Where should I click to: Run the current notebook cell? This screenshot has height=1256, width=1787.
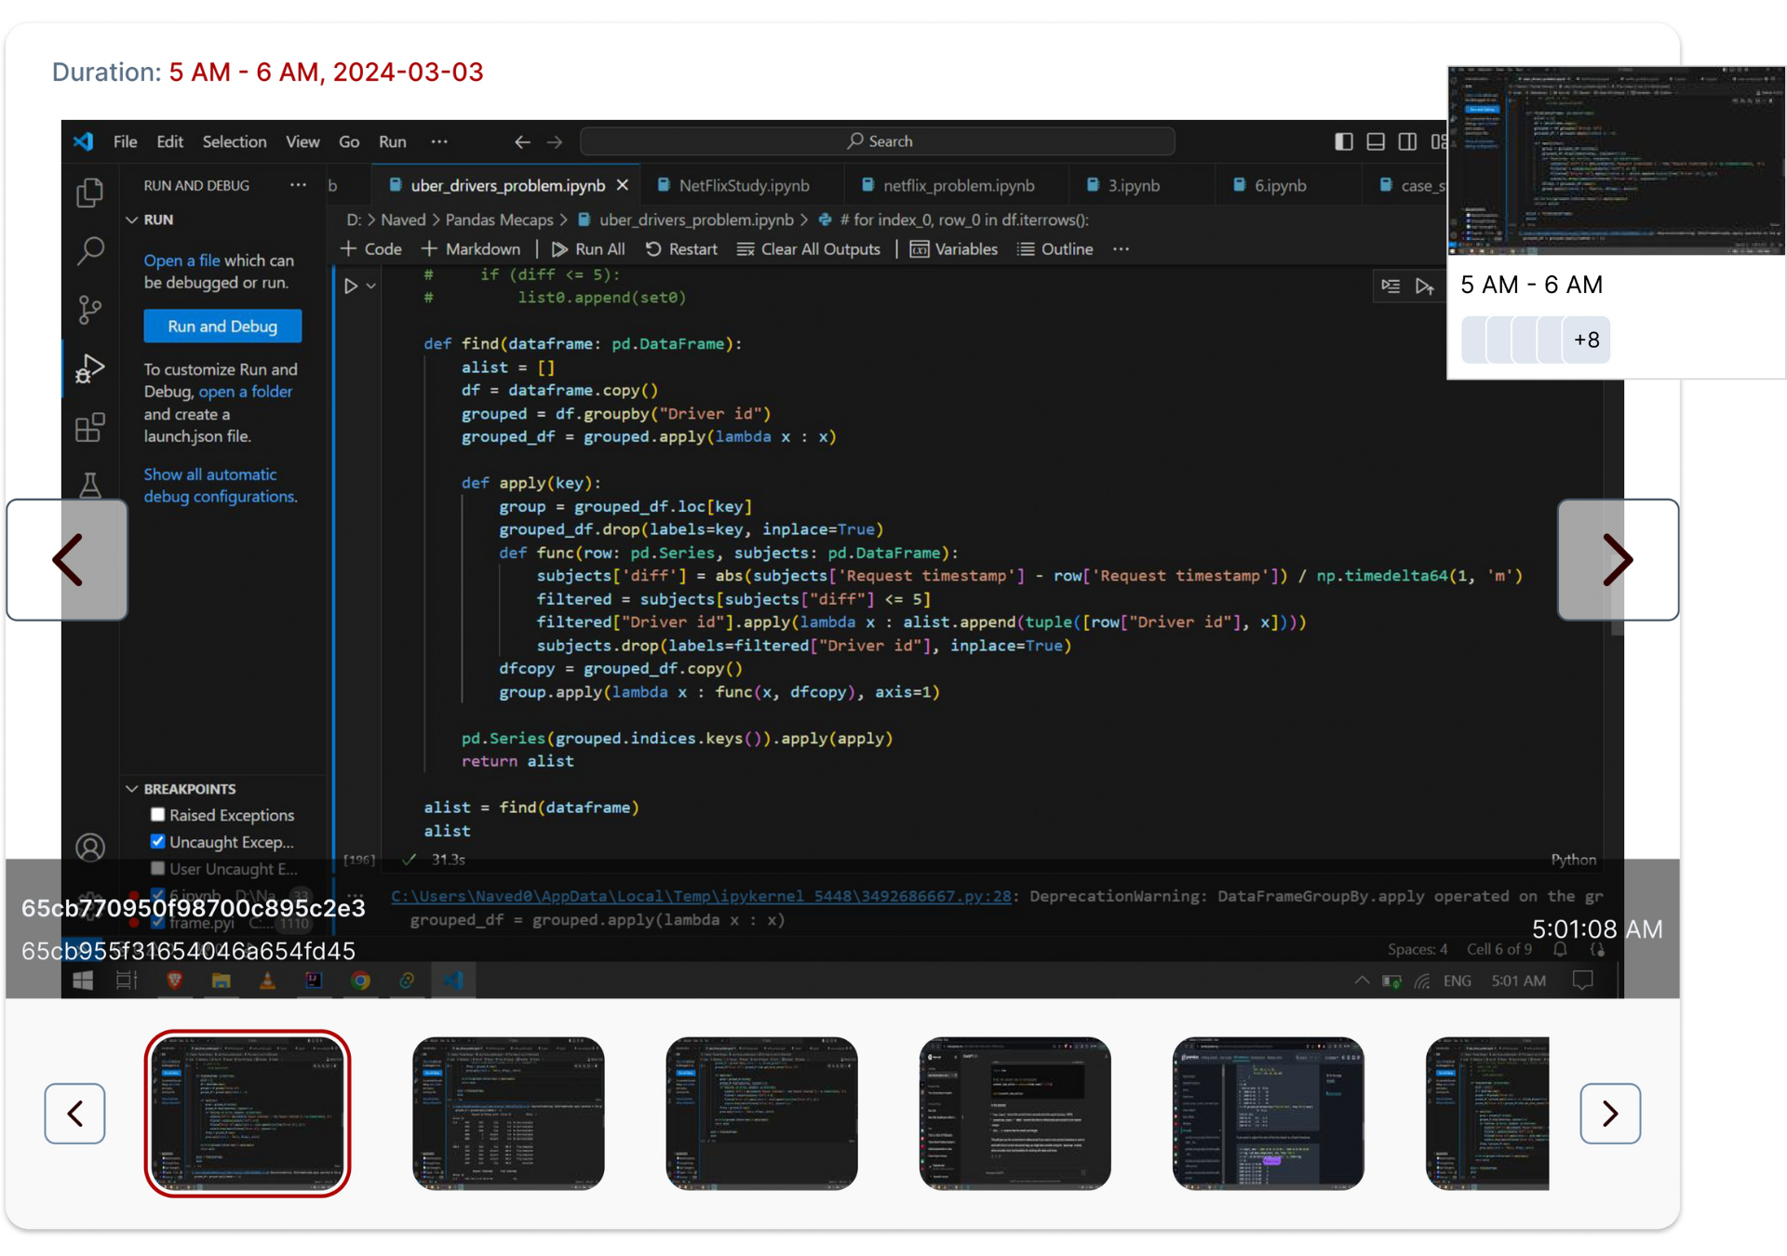click(351, 286)
